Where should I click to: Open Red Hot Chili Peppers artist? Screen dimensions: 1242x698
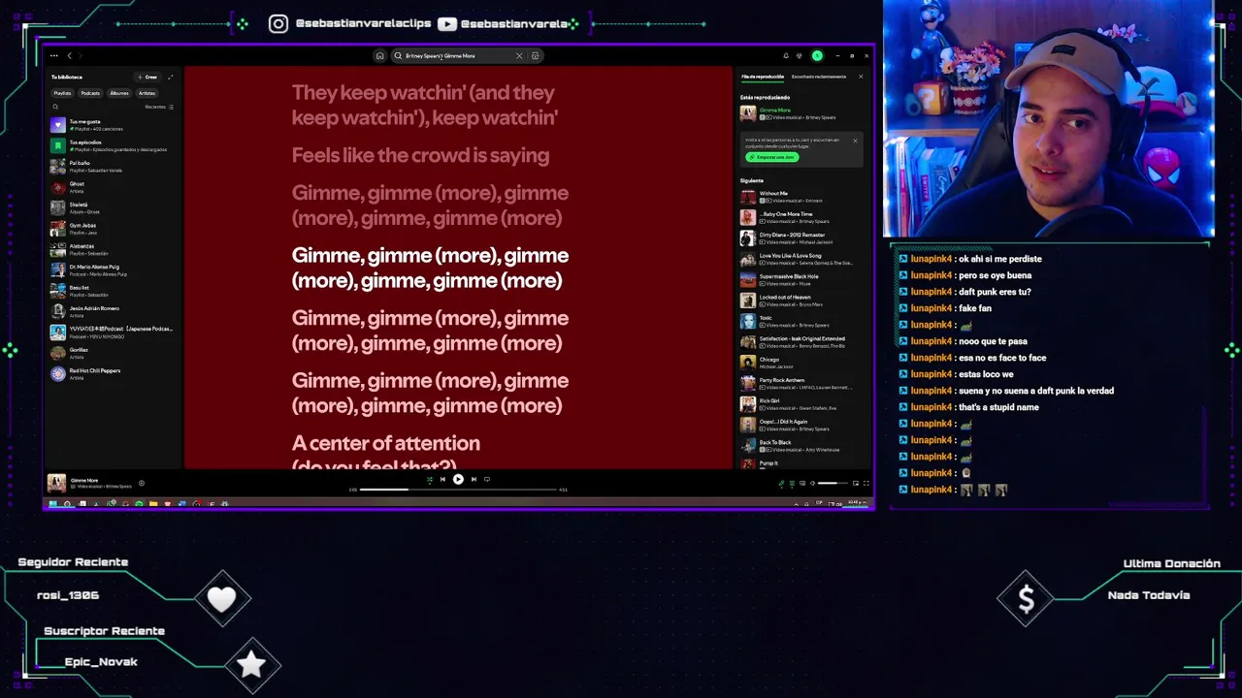114,373
